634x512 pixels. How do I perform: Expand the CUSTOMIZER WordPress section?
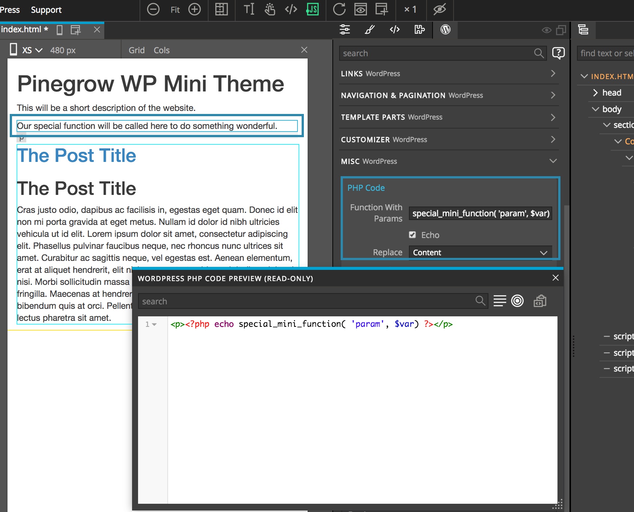(449, 139)
